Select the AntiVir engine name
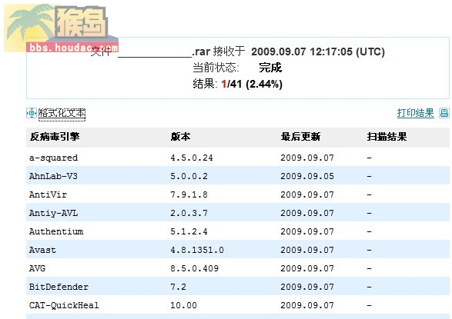Image resolution: width=452 pixels, height=319 pixels. 48,194
